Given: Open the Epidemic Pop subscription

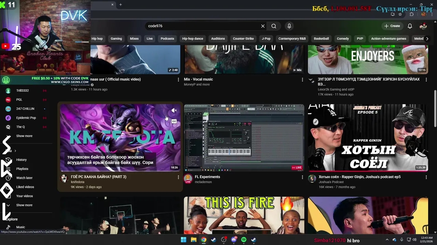Looking at the screenshot, I should point(26,118).
